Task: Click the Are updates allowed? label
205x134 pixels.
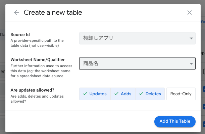Action: (32, 91)
